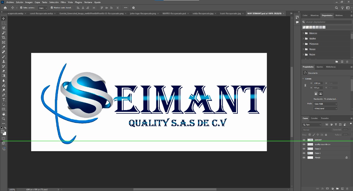Select the Hand tool
This screenshot has height=191, width=353.
(4, 114)
